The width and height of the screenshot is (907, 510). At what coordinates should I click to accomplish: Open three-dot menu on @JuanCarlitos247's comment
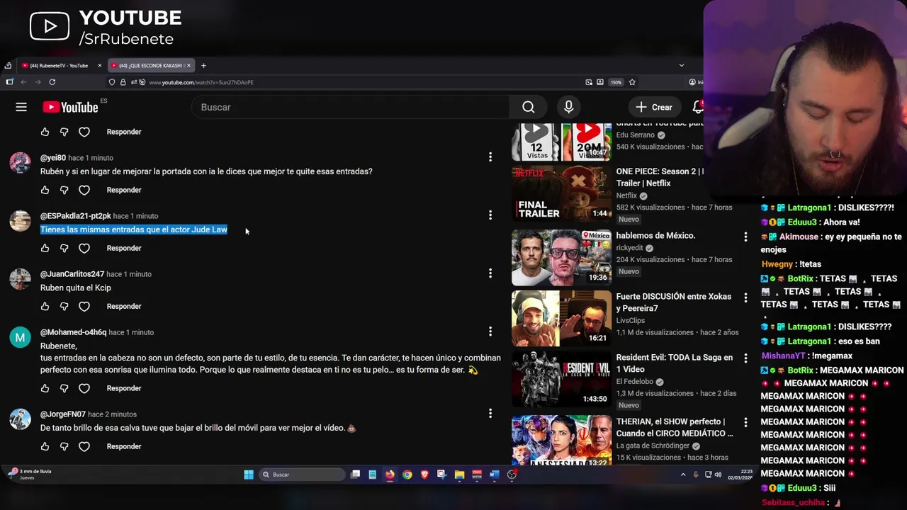[x=490, y=273]
